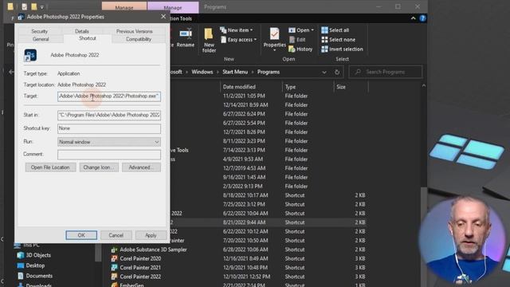Open the Easy access dropdown
This screenshot has width=510, height=287.
[x=238, y=40]
